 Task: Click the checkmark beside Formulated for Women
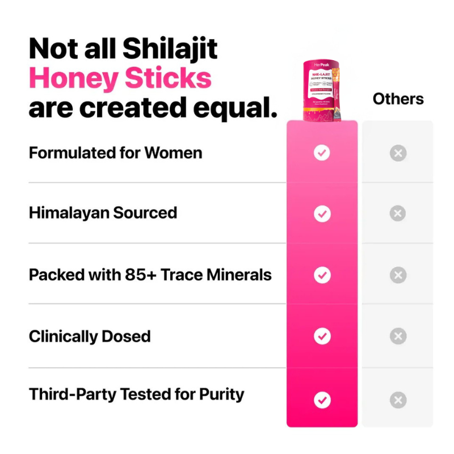click(x=322, y=153)
